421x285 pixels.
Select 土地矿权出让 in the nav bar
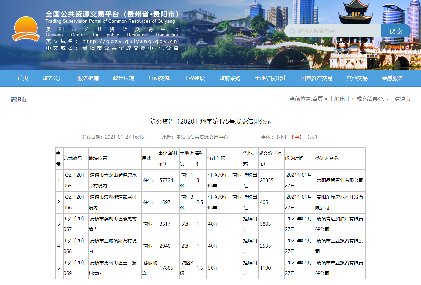point(271,78)
